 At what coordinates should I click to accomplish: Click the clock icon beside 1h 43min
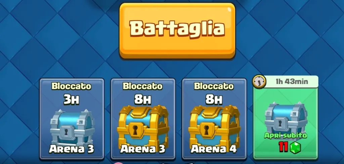coord(259,82)
